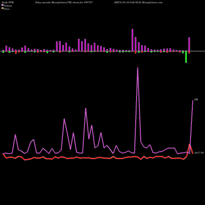This screenshot has width=205, height=205.
Task: Click the highest peak of magenta volume line
Action: pyautogui.click(x=137, y=68)
